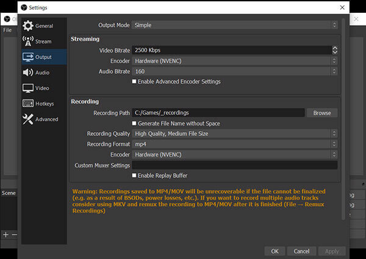Confirm settings with OK button

click(x=274, y=251)
